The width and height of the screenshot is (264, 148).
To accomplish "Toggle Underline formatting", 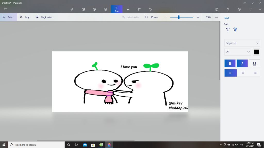I will pyautogui.click(x=254, y=63).
